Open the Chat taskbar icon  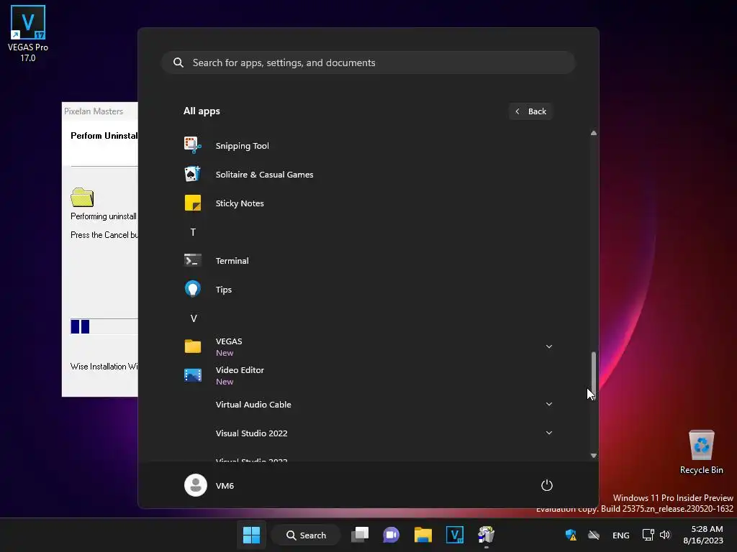click(391, 535)
